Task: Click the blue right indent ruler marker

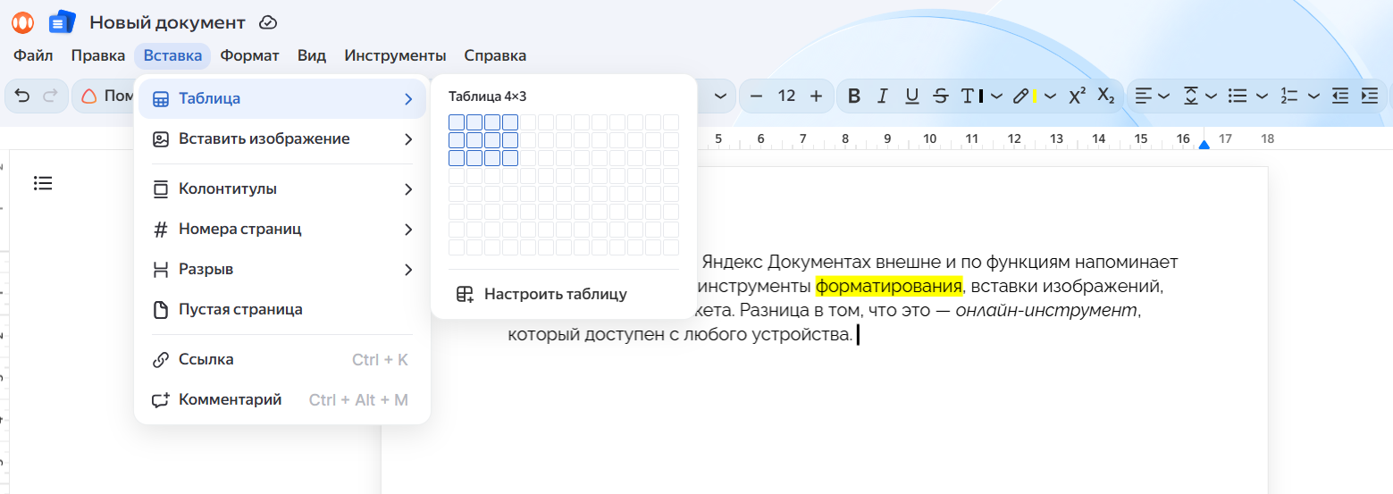Action: click(x=1204, y=144)
